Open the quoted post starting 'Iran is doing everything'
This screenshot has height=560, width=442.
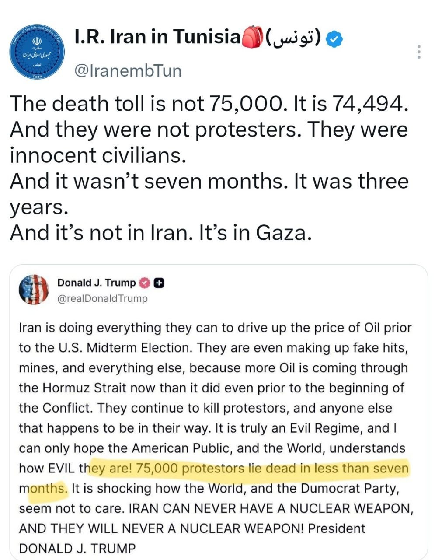tap(219, 412)
